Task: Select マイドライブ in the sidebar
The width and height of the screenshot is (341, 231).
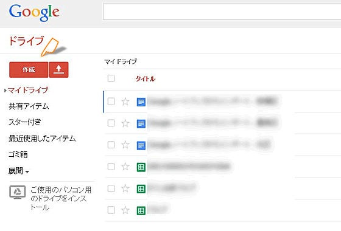Action: click(x=28, y=90)
